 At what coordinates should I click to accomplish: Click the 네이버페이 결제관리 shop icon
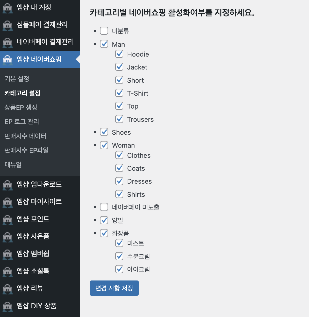(x=8, y=42)
